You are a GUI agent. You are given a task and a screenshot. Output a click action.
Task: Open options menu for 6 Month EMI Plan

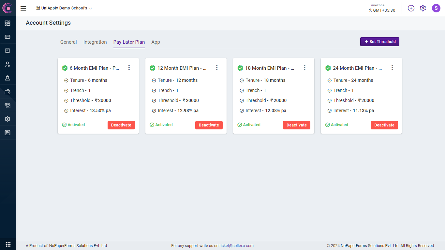point(129,67)
